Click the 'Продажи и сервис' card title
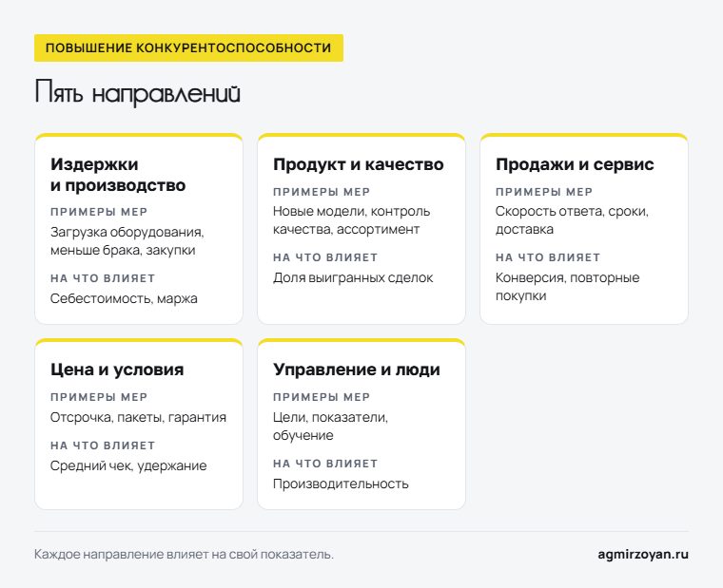Screen dimensions: 723x588 pos(575,164)
